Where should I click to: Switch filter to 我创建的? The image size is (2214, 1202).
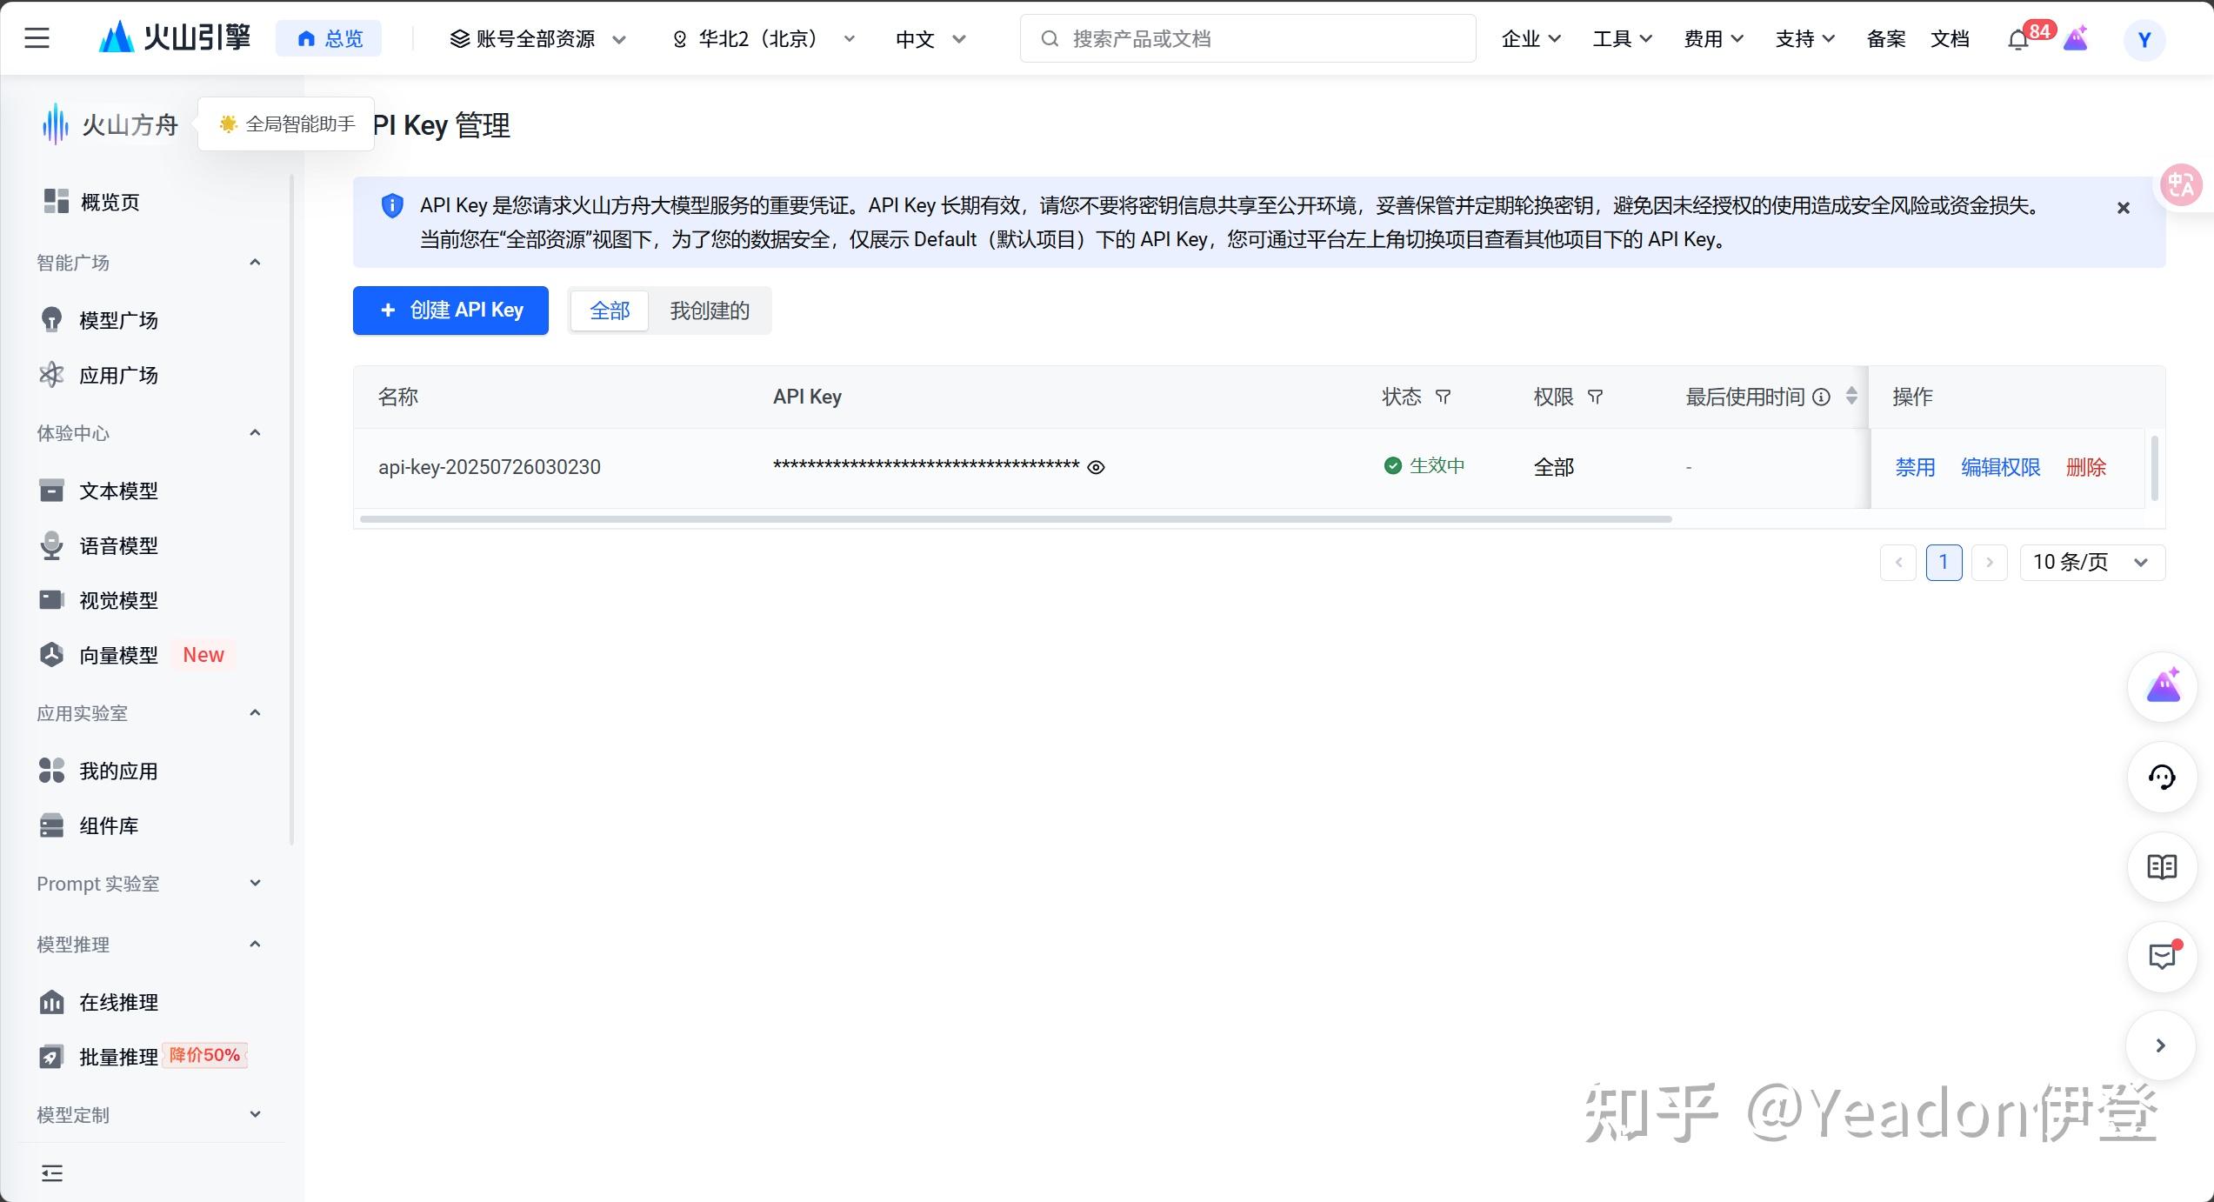709,311
